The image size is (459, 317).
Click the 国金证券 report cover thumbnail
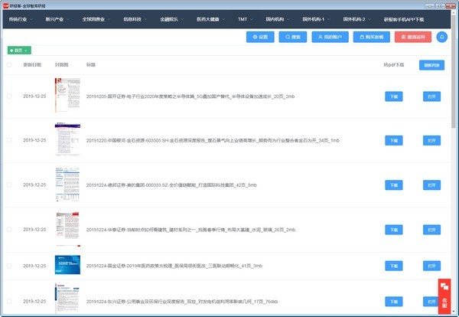67,265
